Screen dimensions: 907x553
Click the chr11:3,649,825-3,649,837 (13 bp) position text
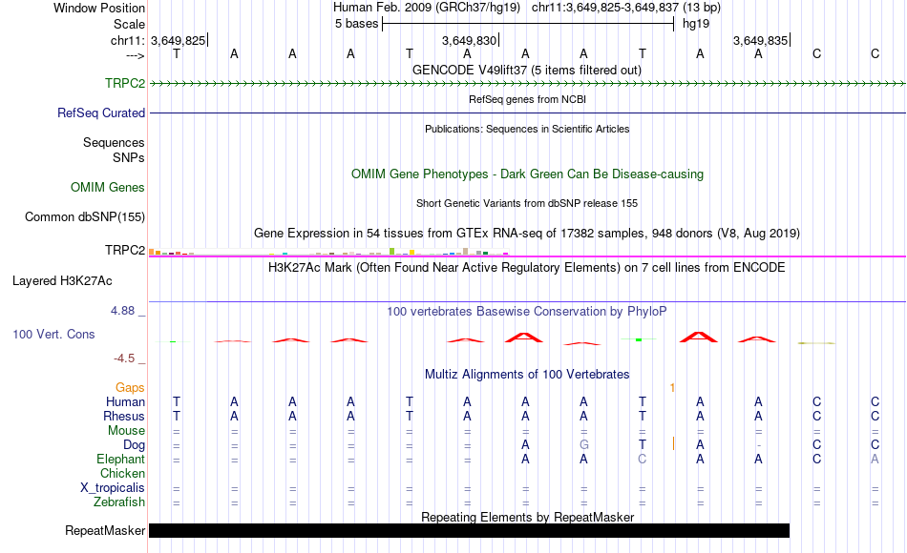coord(626,8)
